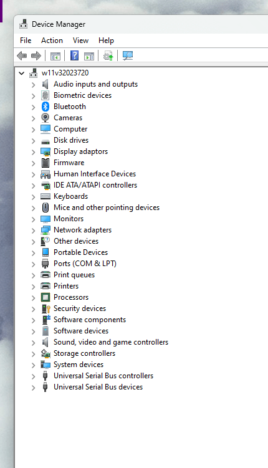The image size is (268, 468).
Task: Click the Bluetooth category icon
Action: tap(45, 107)
